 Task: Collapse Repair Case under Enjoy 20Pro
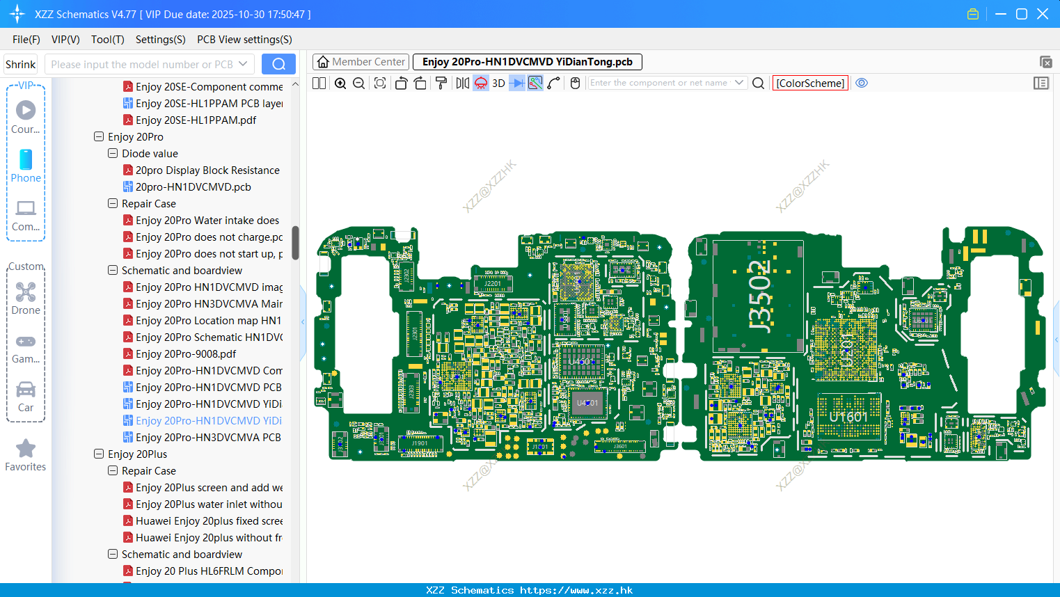(x=113, y=204)
